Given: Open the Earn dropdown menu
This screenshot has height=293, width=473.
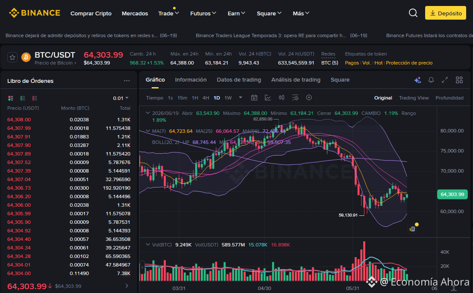Looking at the screenshot, I should pyautogui.click(x=236, y=13).
